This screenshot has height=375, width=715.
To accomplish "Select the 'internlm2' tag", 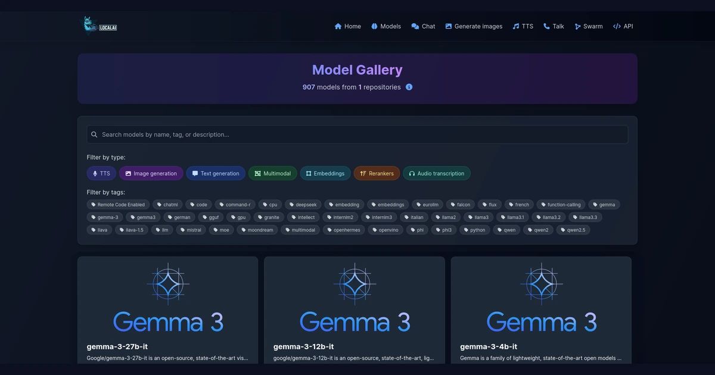I will [340, 217].
